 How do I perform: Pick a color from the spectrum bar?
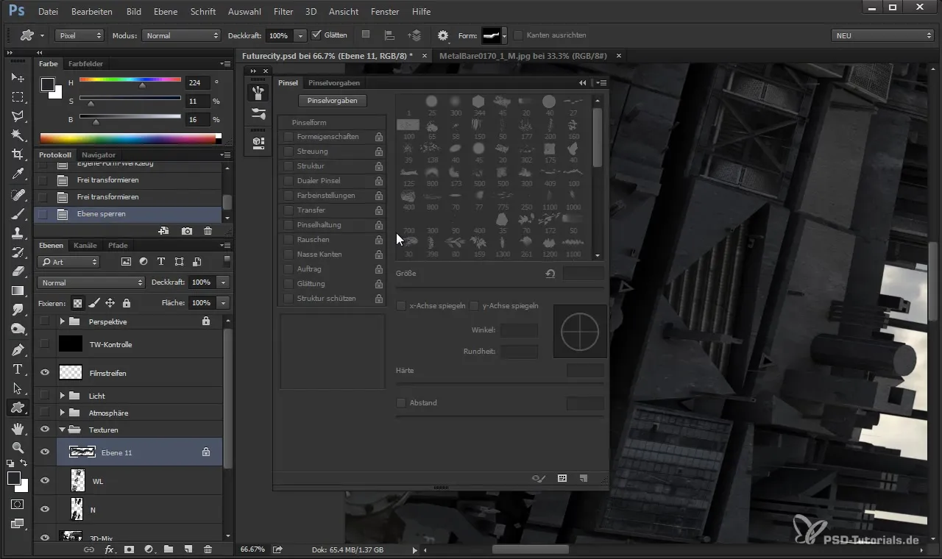point(130,138)
